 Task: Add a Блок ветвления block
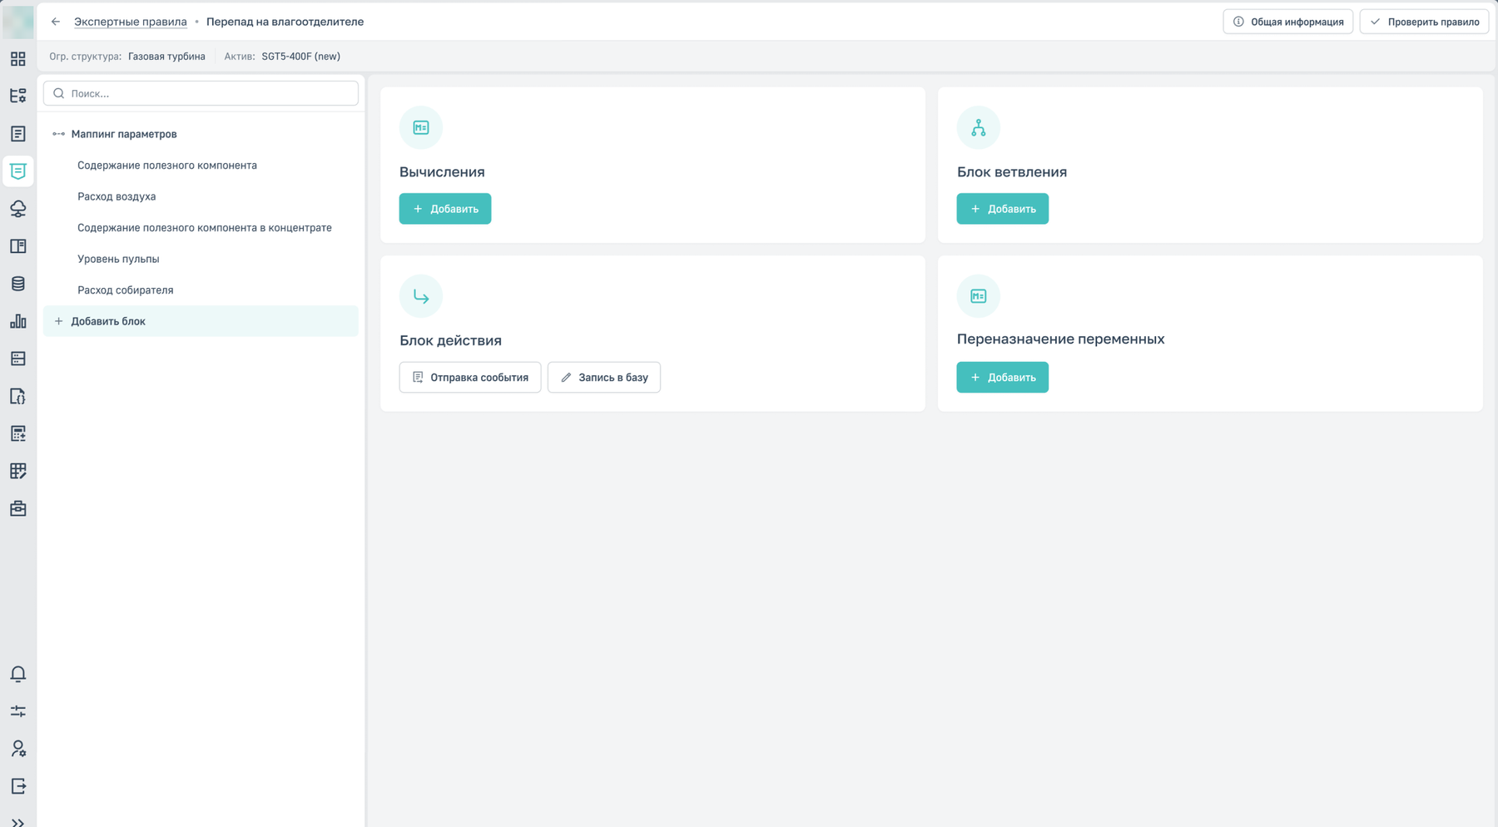point(1003,209)
